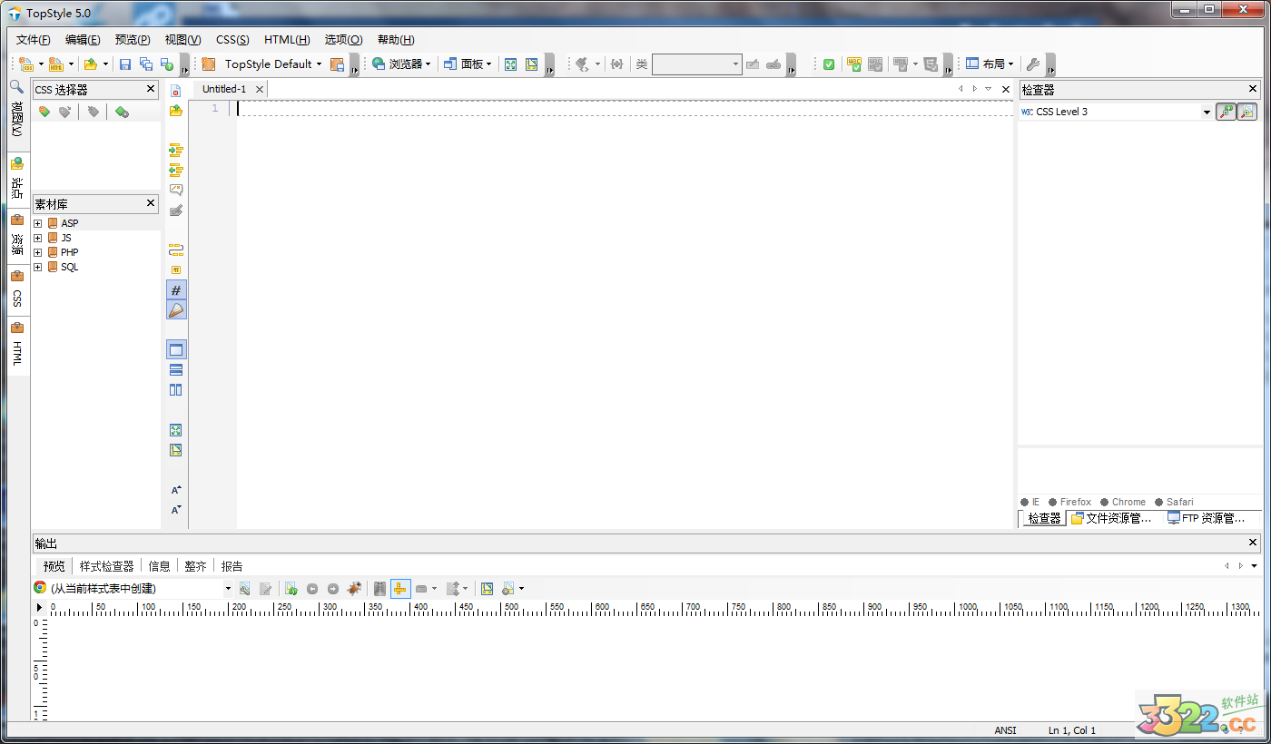
Task: Click the braces icon in class toolbar
Action: click(617, 64)
